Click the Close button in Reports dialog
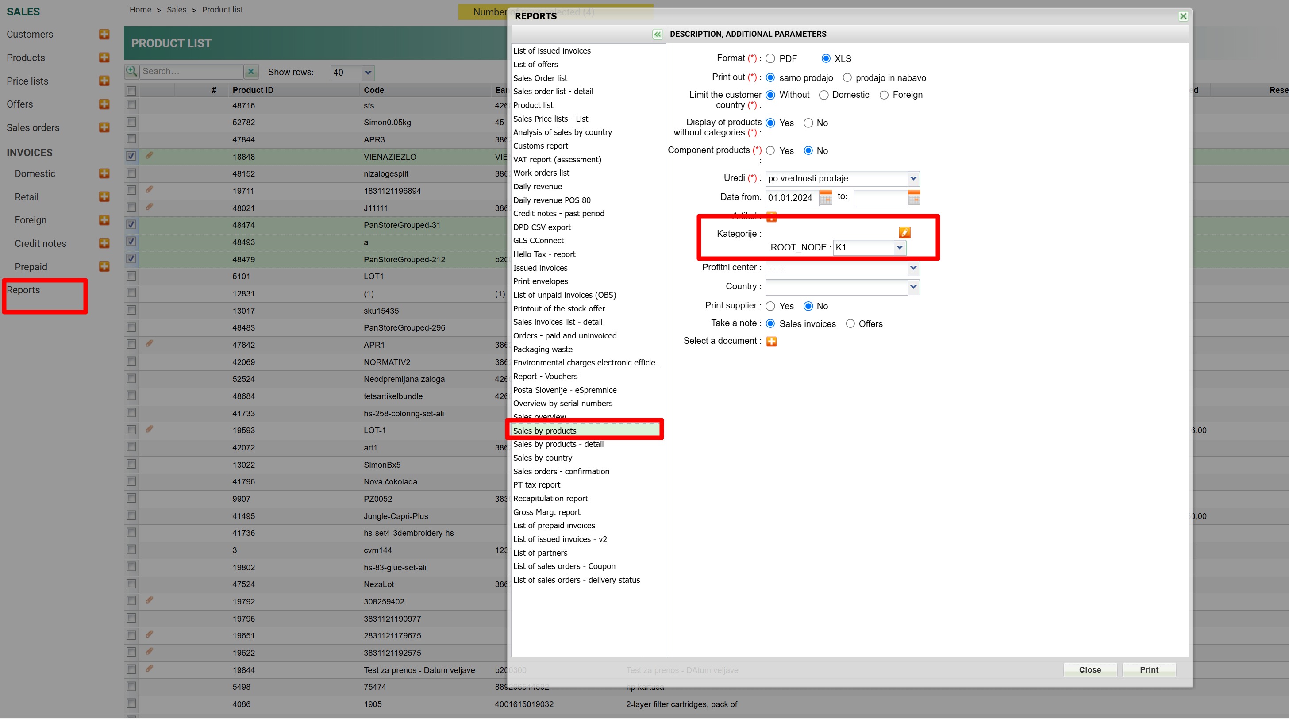 [1089, 669]
